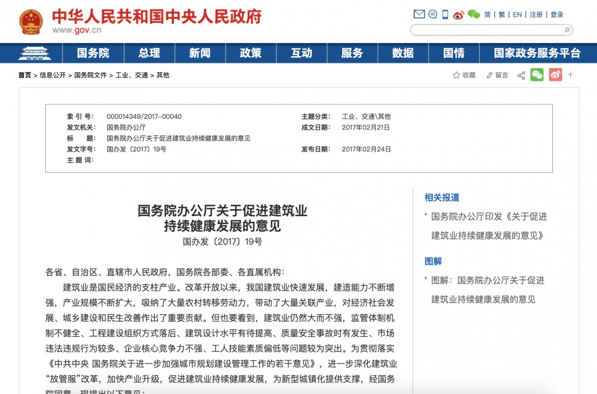597x394 pixels.
Task: Click the share icon
Action: tap(521, 75)
